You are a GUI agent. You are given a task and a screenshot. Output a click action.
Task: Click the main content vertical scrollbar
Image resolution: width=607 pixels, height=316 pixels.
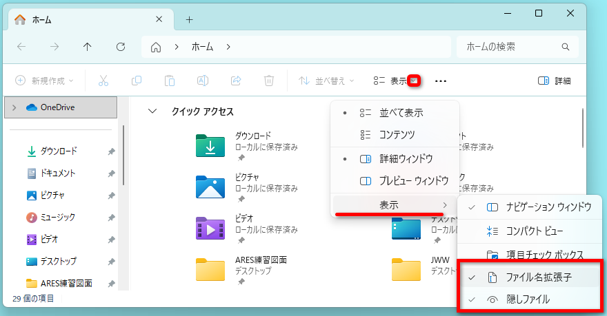[x=582, y=128]
